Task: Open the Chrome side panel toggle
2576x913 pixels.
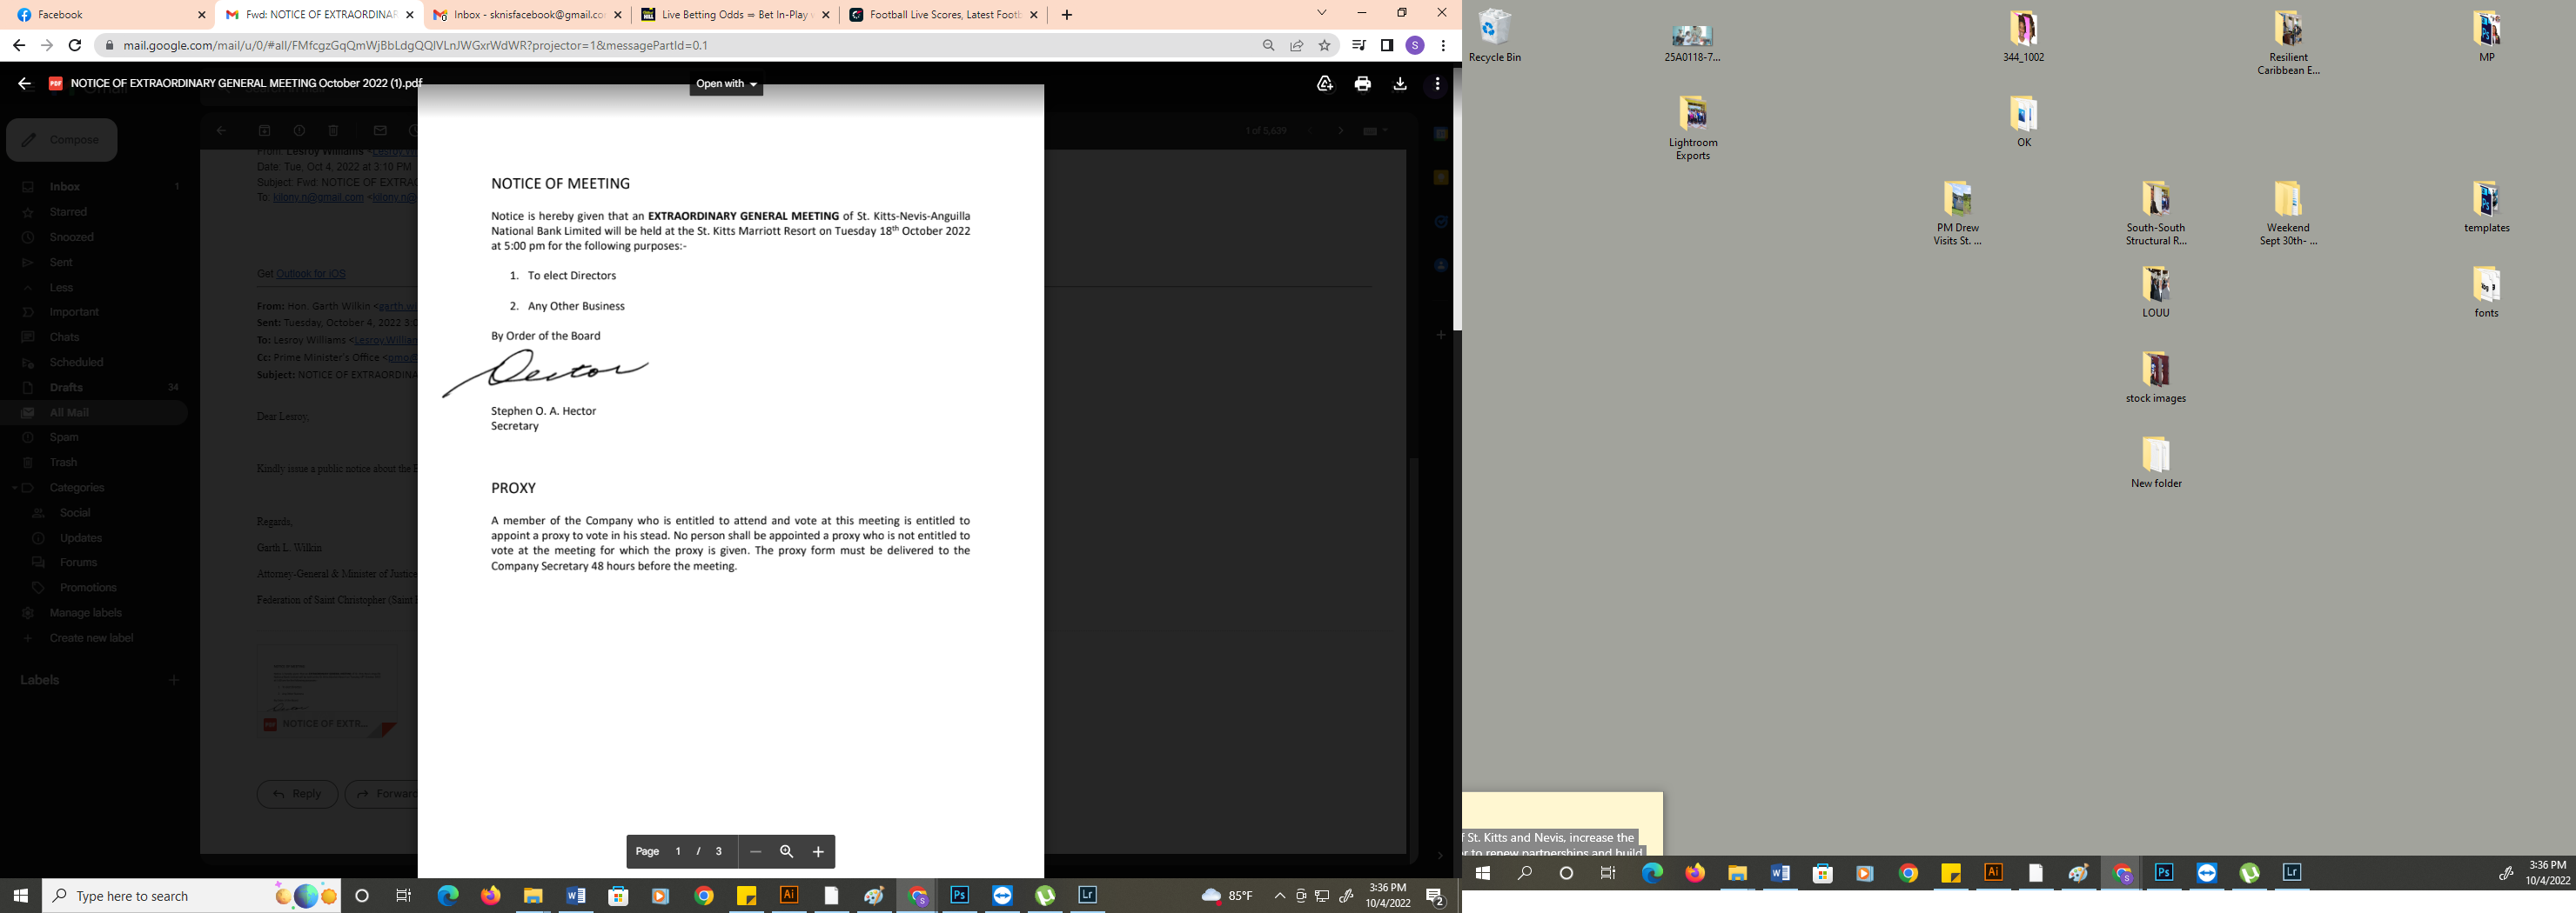Action: pyautogui.click(x=1387, y=45)
